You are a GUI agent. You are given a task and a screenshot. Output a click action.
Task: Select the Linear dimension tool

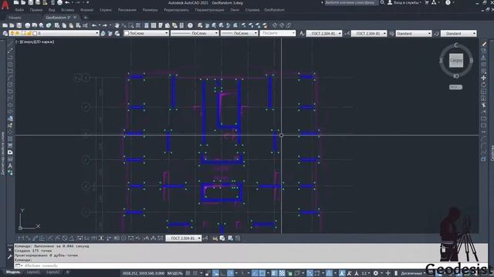21,239
